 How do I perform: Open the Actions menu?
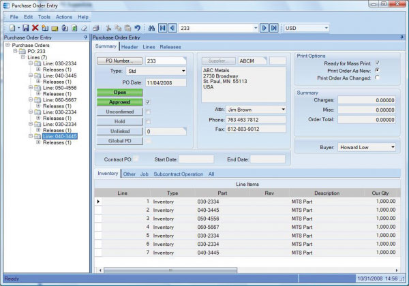coord(64,16)
